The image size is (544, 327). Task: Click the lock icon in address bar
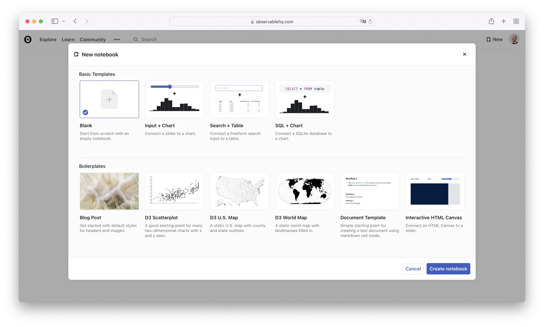[252, 22]
